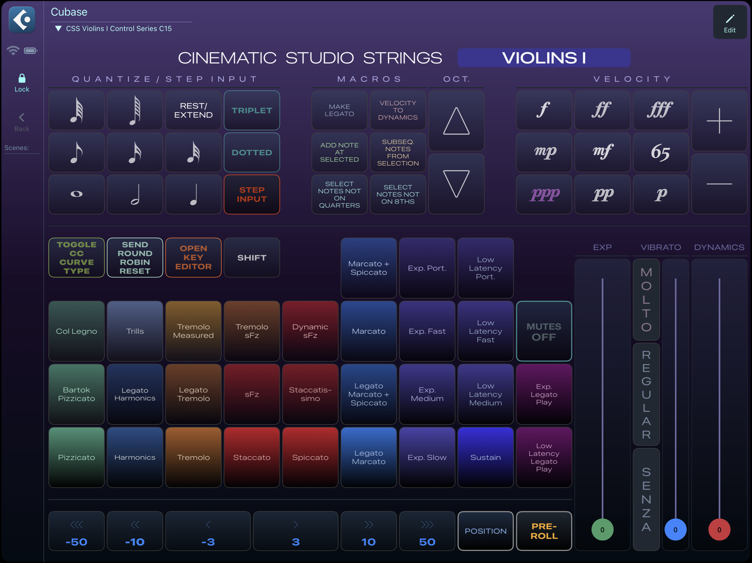Run the MAKE LEGATO macro
This screenshot has width=752, height=563.
(x=339, y=110)
